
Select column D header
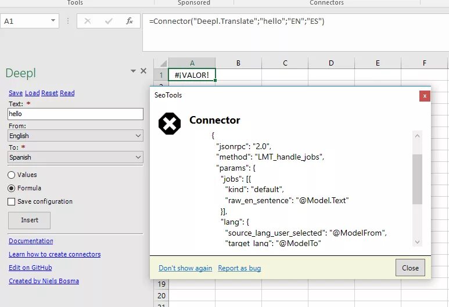(331, 63)
